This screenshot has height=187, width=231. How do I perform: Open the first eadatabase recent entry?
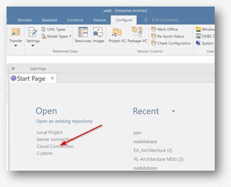click(145, 142)
